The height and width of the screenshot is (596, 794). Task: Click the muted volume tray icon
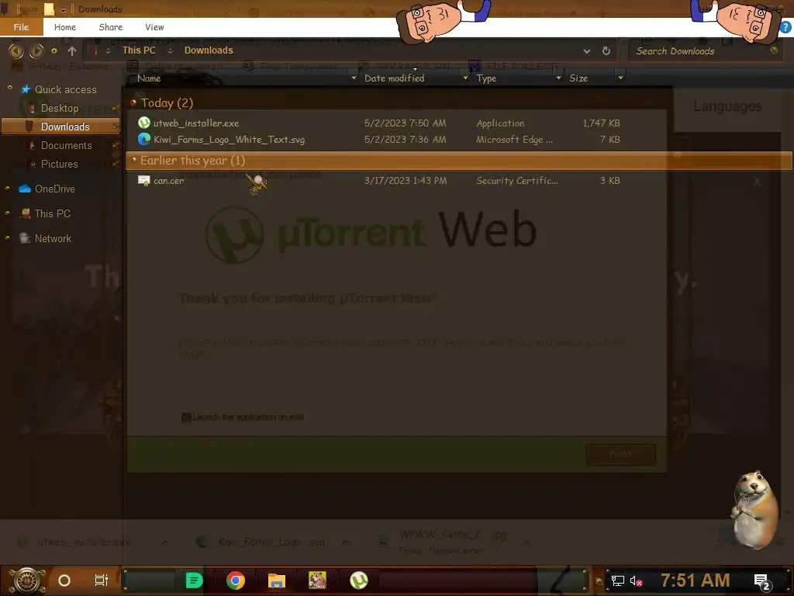coord(636,580)
